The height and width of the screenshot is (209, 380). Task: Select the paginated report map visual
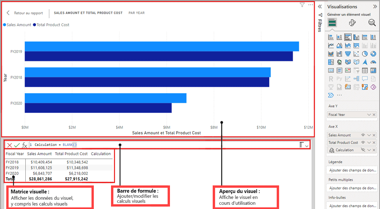(x=365, y=87)
